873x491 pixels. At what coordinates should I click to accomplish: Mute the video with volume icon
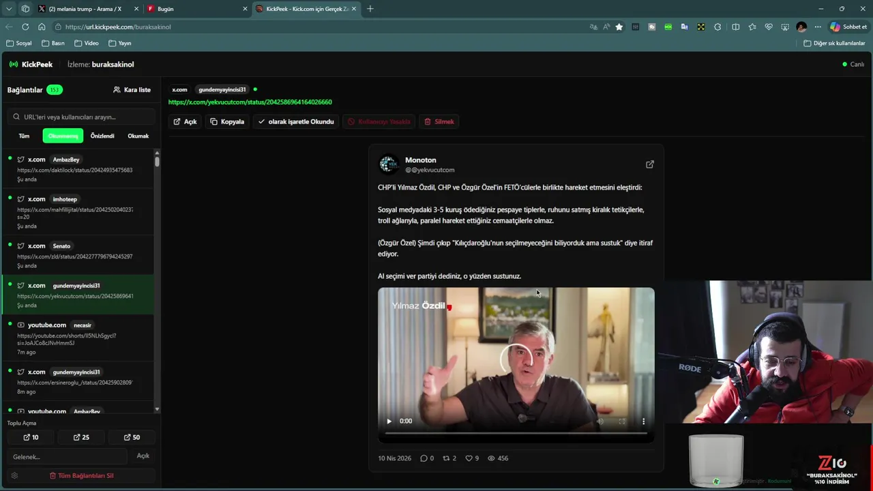(x=600, y=421)
